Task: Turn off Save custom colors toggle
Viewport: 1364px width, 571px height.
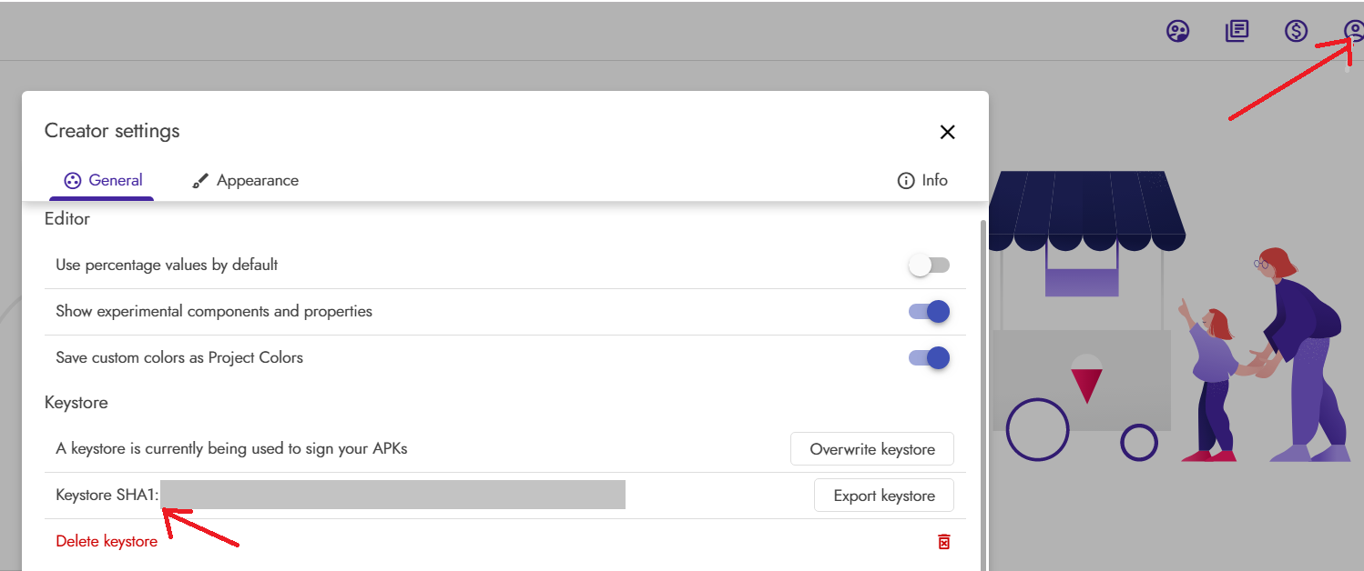Action: pyautogui.click(x=929, y=357)
